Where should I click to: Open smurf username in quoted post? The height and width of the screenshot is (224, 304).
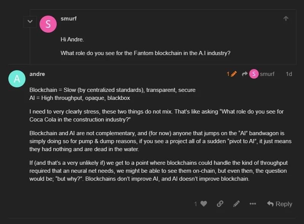pos(68,19)
